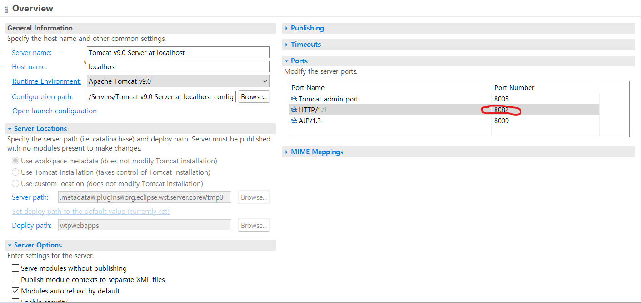Click the Overview page header icon
The height and width of the screenshot is (303, 641).
[x=6, y=9]
